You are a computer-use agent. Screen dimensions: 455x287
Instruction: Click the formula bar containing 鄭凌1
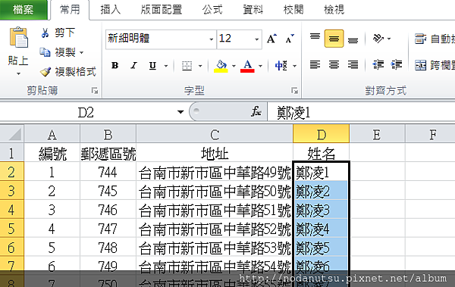[361, 113]
